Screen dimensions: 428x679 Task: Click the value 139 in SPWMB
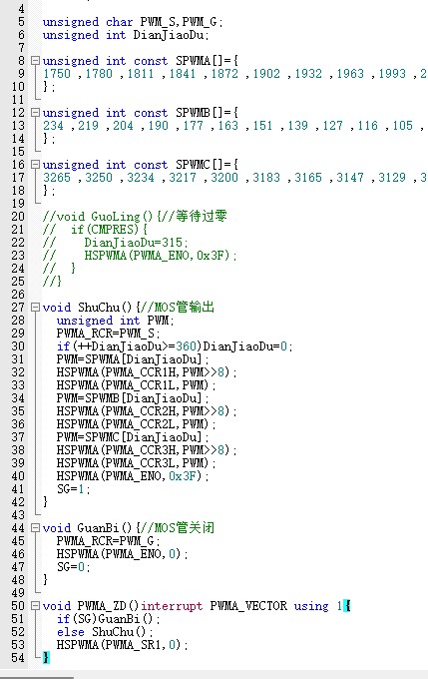(x=297, y=126)
